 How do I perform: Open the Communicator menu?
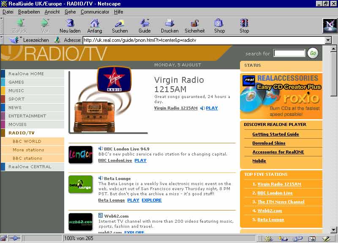click(x=95, y=12)
